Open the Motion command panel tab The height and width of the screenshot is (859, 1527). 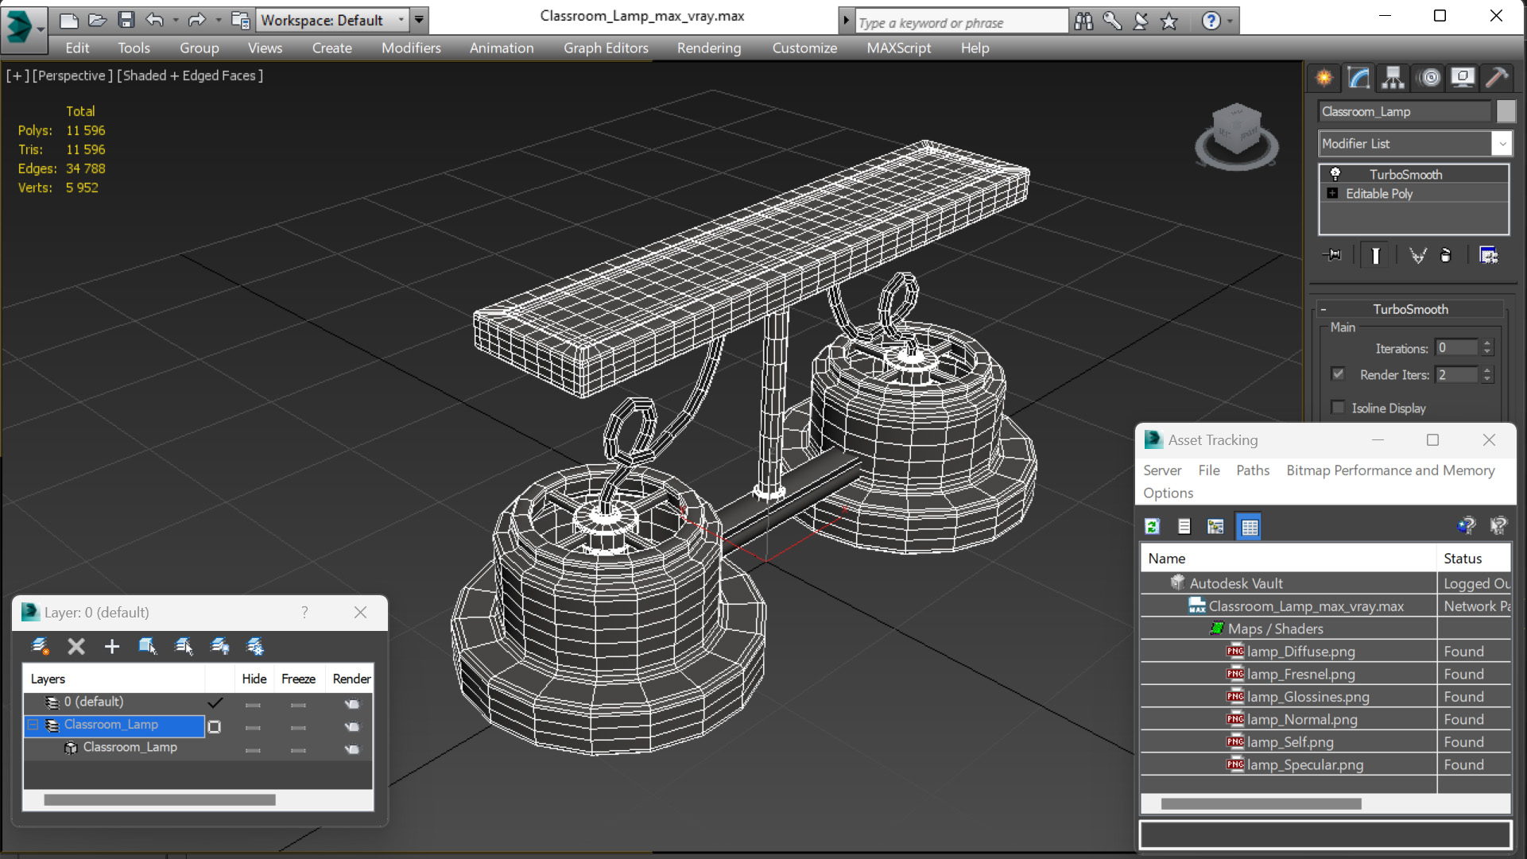coord(1429,77)
